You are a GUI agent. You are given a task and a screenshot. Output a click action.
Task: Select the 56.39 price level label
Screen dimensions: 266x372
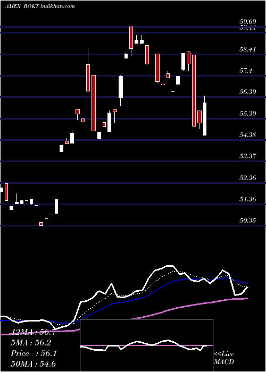(248, 92)
